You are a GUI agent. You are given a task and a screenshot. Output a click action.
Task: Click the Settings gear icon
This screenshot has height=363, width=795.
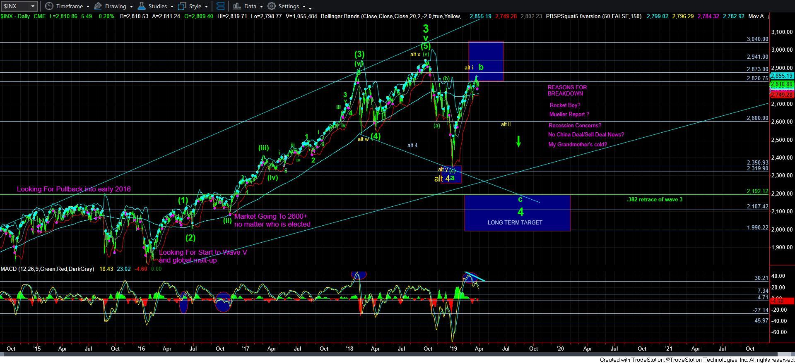click(x=272, y=6)
